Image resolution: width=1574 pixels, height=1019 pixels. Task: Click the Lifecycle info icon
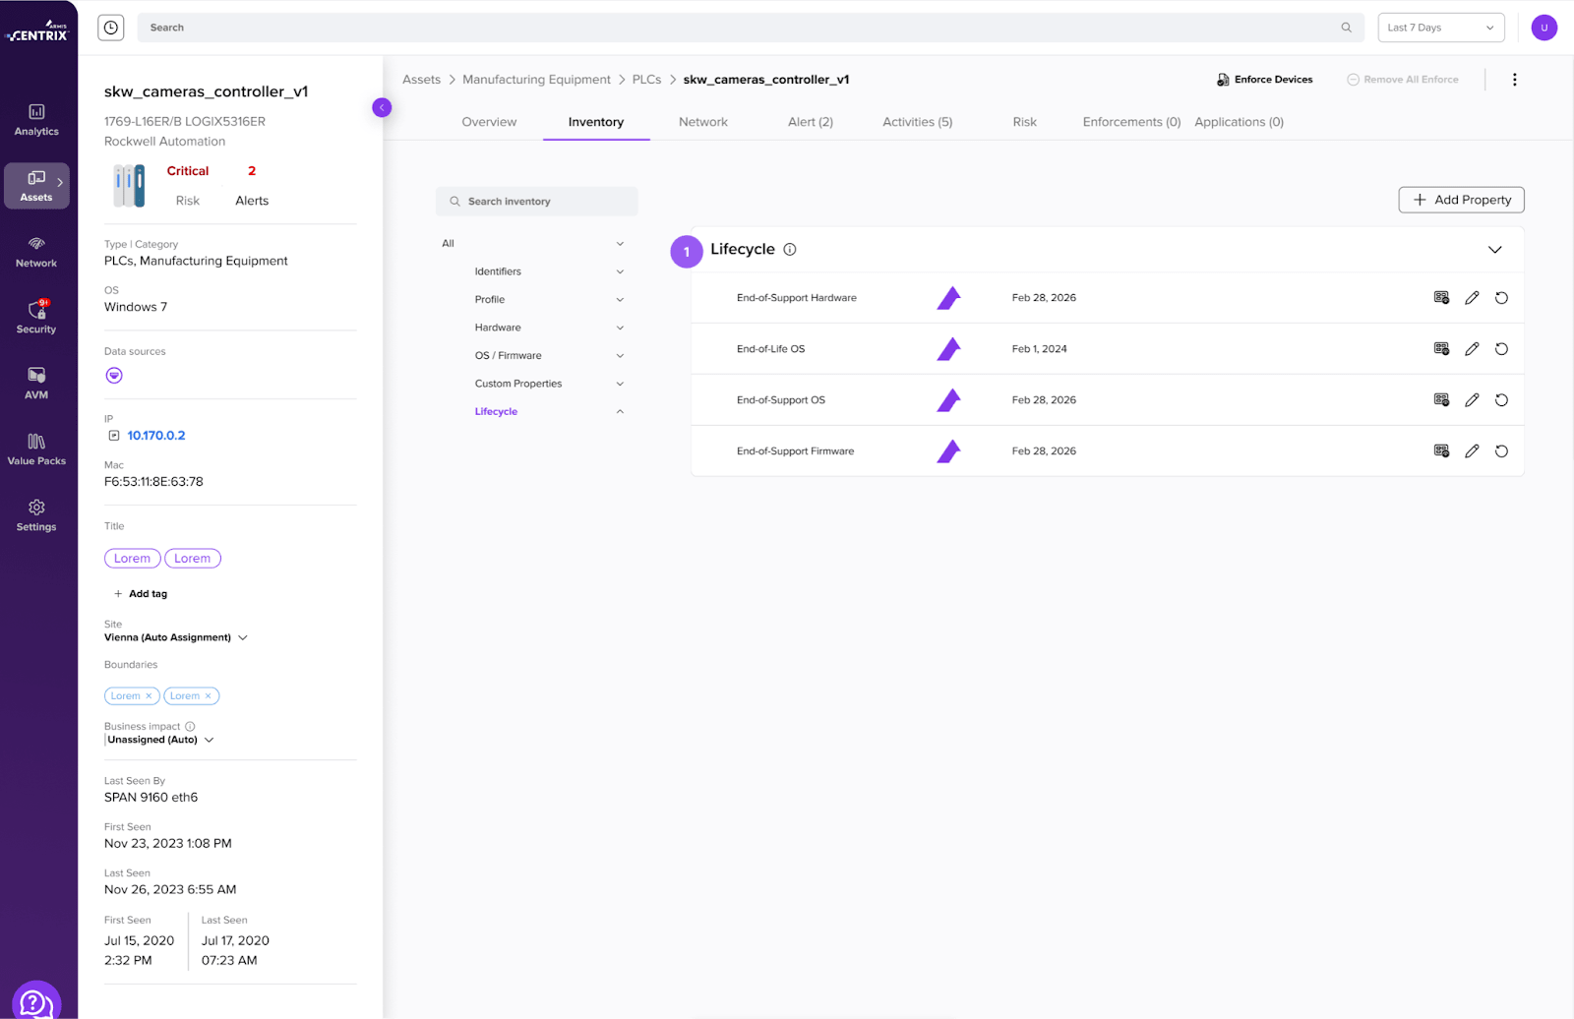(789, 250)
